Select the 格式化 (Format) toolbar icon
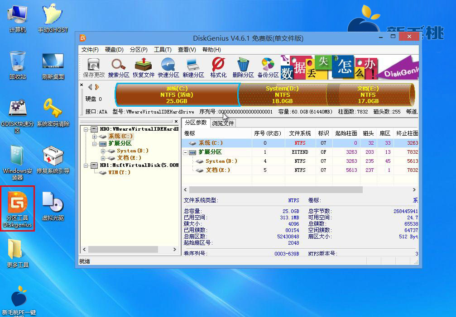The width and height of the screenshot is (456, 317). coord(218,68)
